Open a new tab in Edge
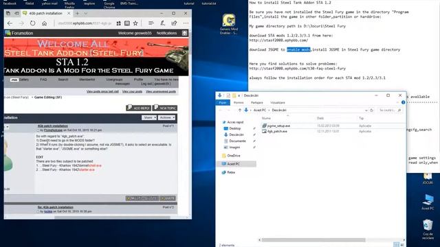Viewport: 440px width, 247px height. coord(77,13)
